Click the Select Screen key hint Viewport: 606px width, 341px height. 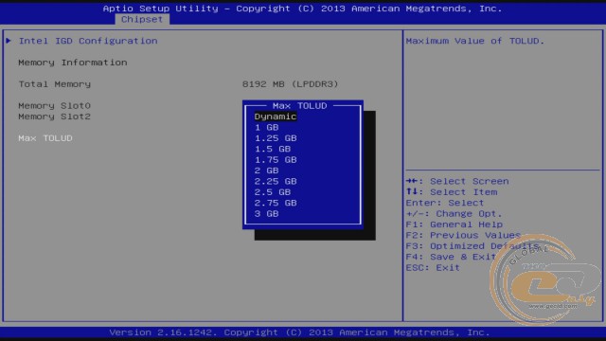pos(457,181)
